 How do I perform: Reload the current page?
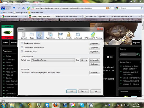pos(14,8)
